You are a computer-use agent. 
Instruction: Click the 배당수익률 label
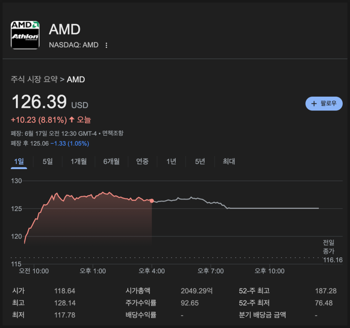click(141, 315)
